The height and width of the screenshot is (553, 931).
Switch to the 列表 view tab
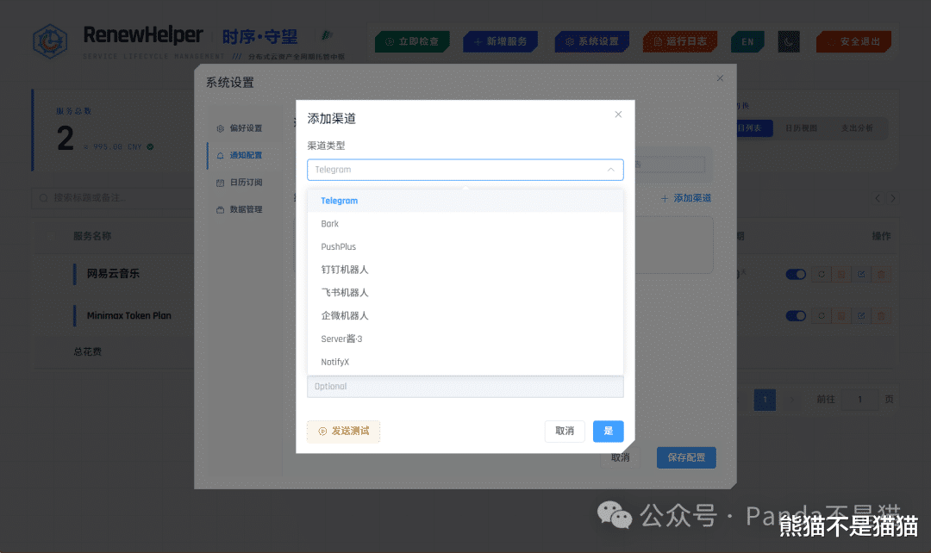coord(754,128)
